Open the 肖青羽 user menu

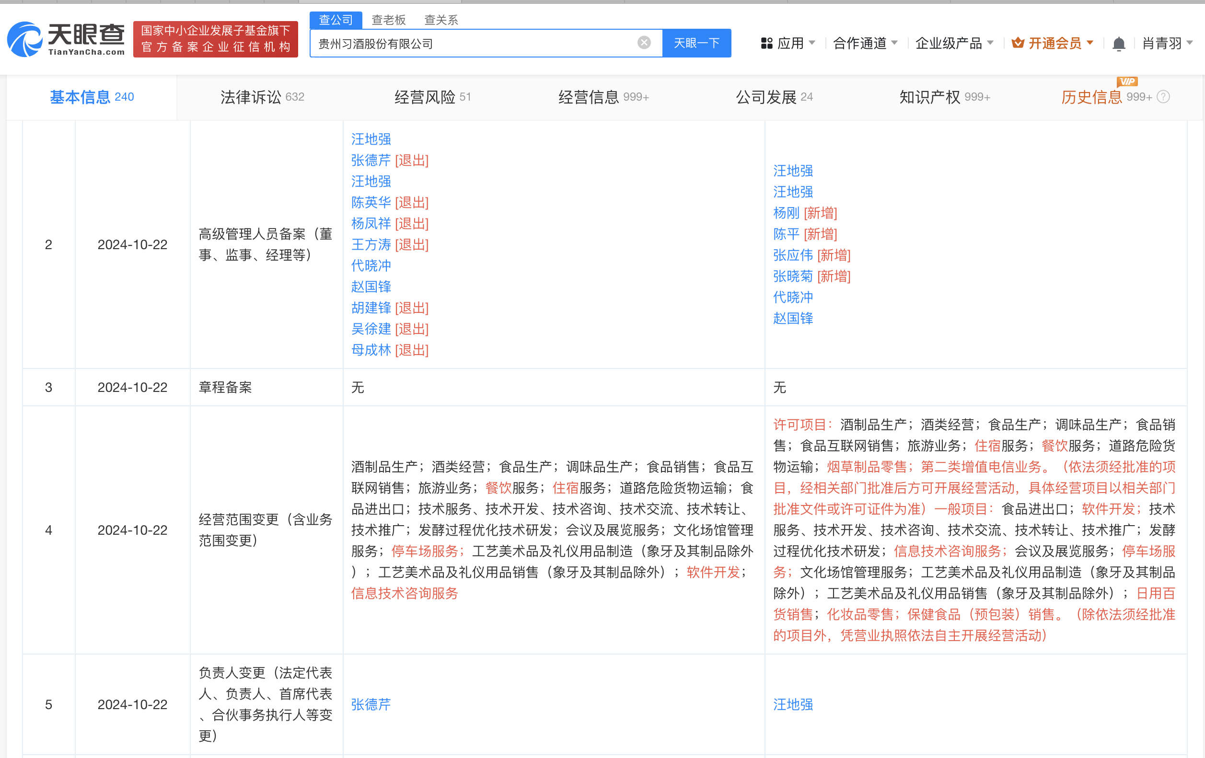tap(1168, 44)
